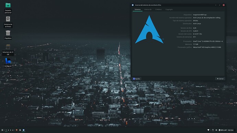Open the Wi-Fi network tray icon

[x=208, y=130]
